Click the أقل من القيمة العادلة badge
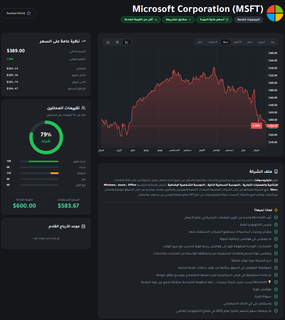The width and height of the screenshot is (285, 320). tap(141, 20)
